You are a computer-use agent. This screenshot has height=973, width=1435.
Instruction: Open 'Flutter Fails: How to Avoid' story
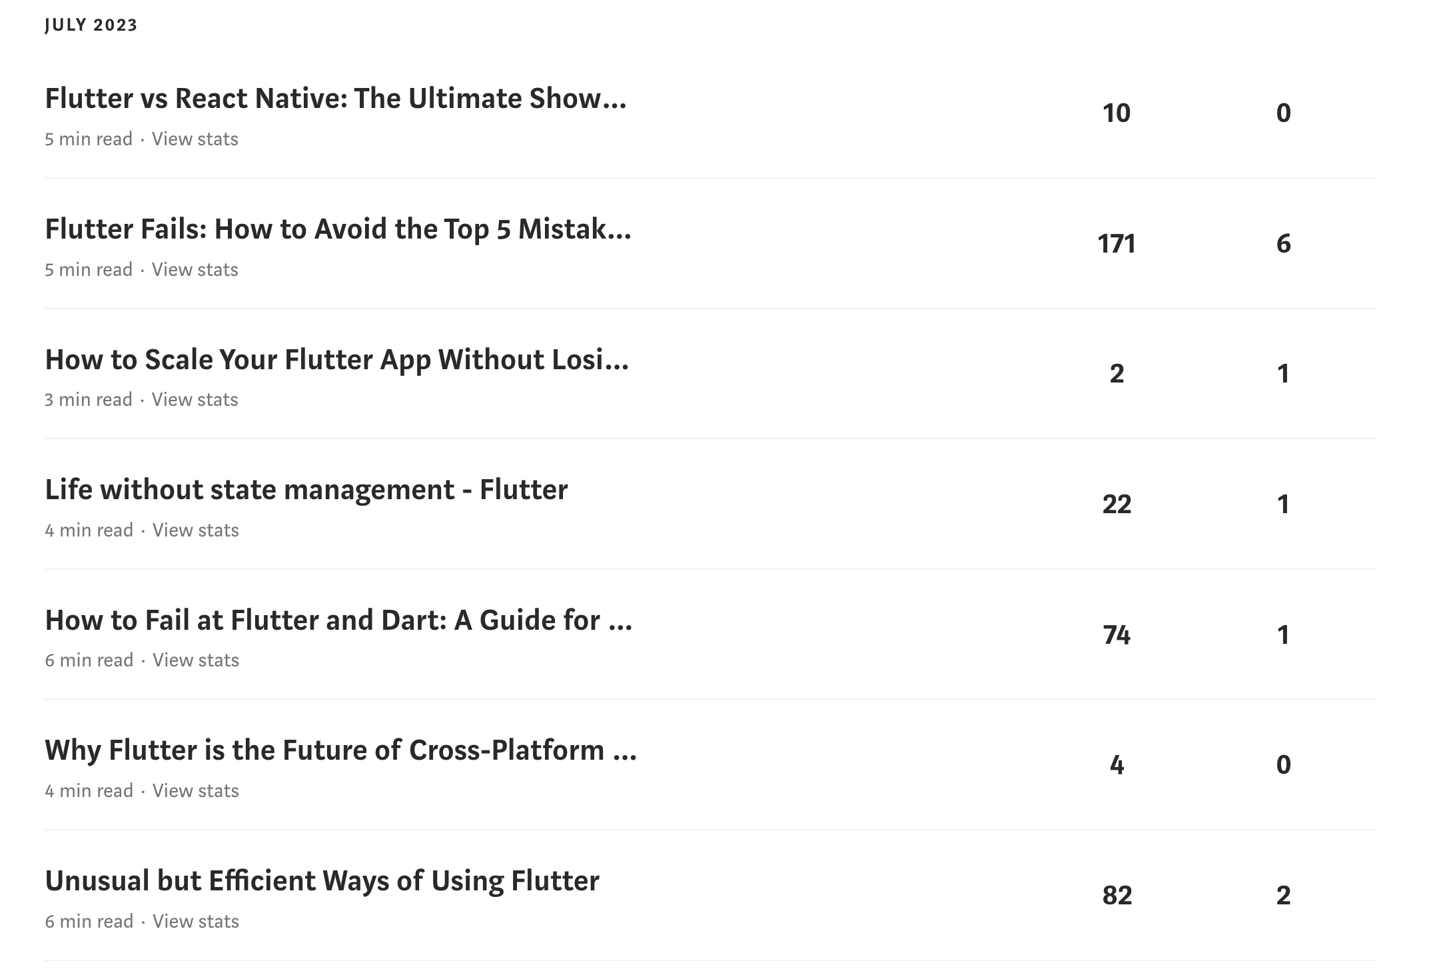pos(338,229)
